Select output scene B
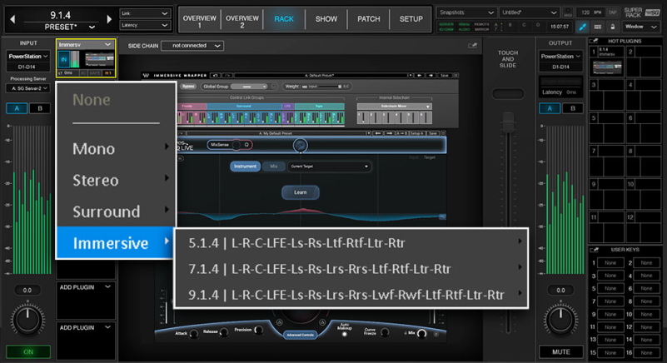The height and width of the screenshot is (363, 667). 573,108
